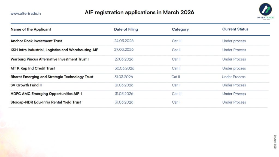Click Under Process status for Stoicap-NDR
The height and width of the screenshot is (157, 279).
(x=234, y=102)
